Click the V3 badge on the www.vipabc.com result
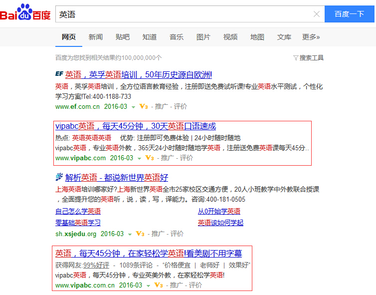The image size is (376, 295). pos(149,158)
